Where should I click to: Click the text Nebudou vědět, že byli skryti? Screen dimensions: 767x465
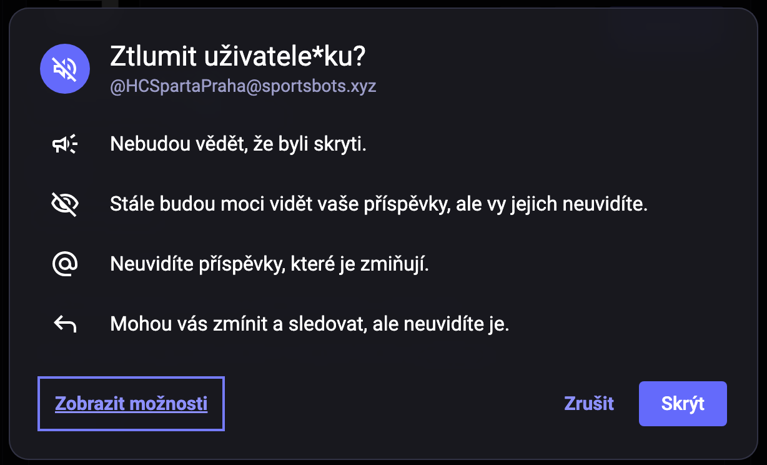point(238,144)
